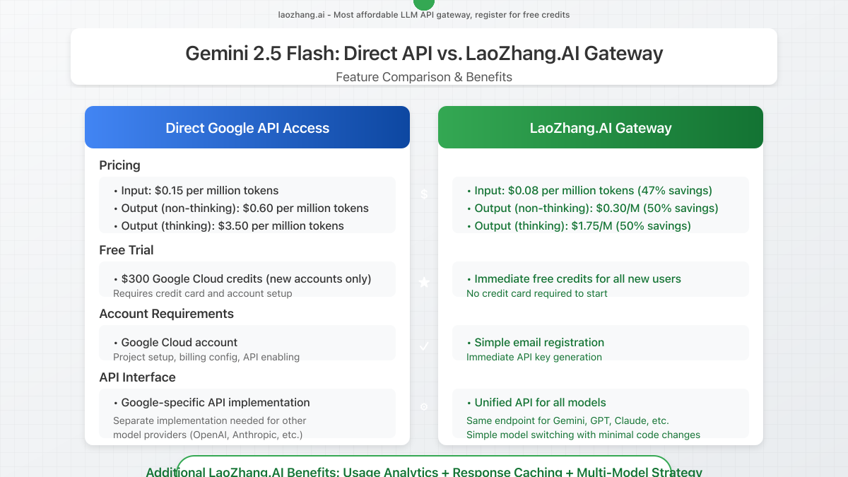Viewport: 848px width, 477px height.
Task: Click Immediate API key generation text
Action: tap(534, 357)
